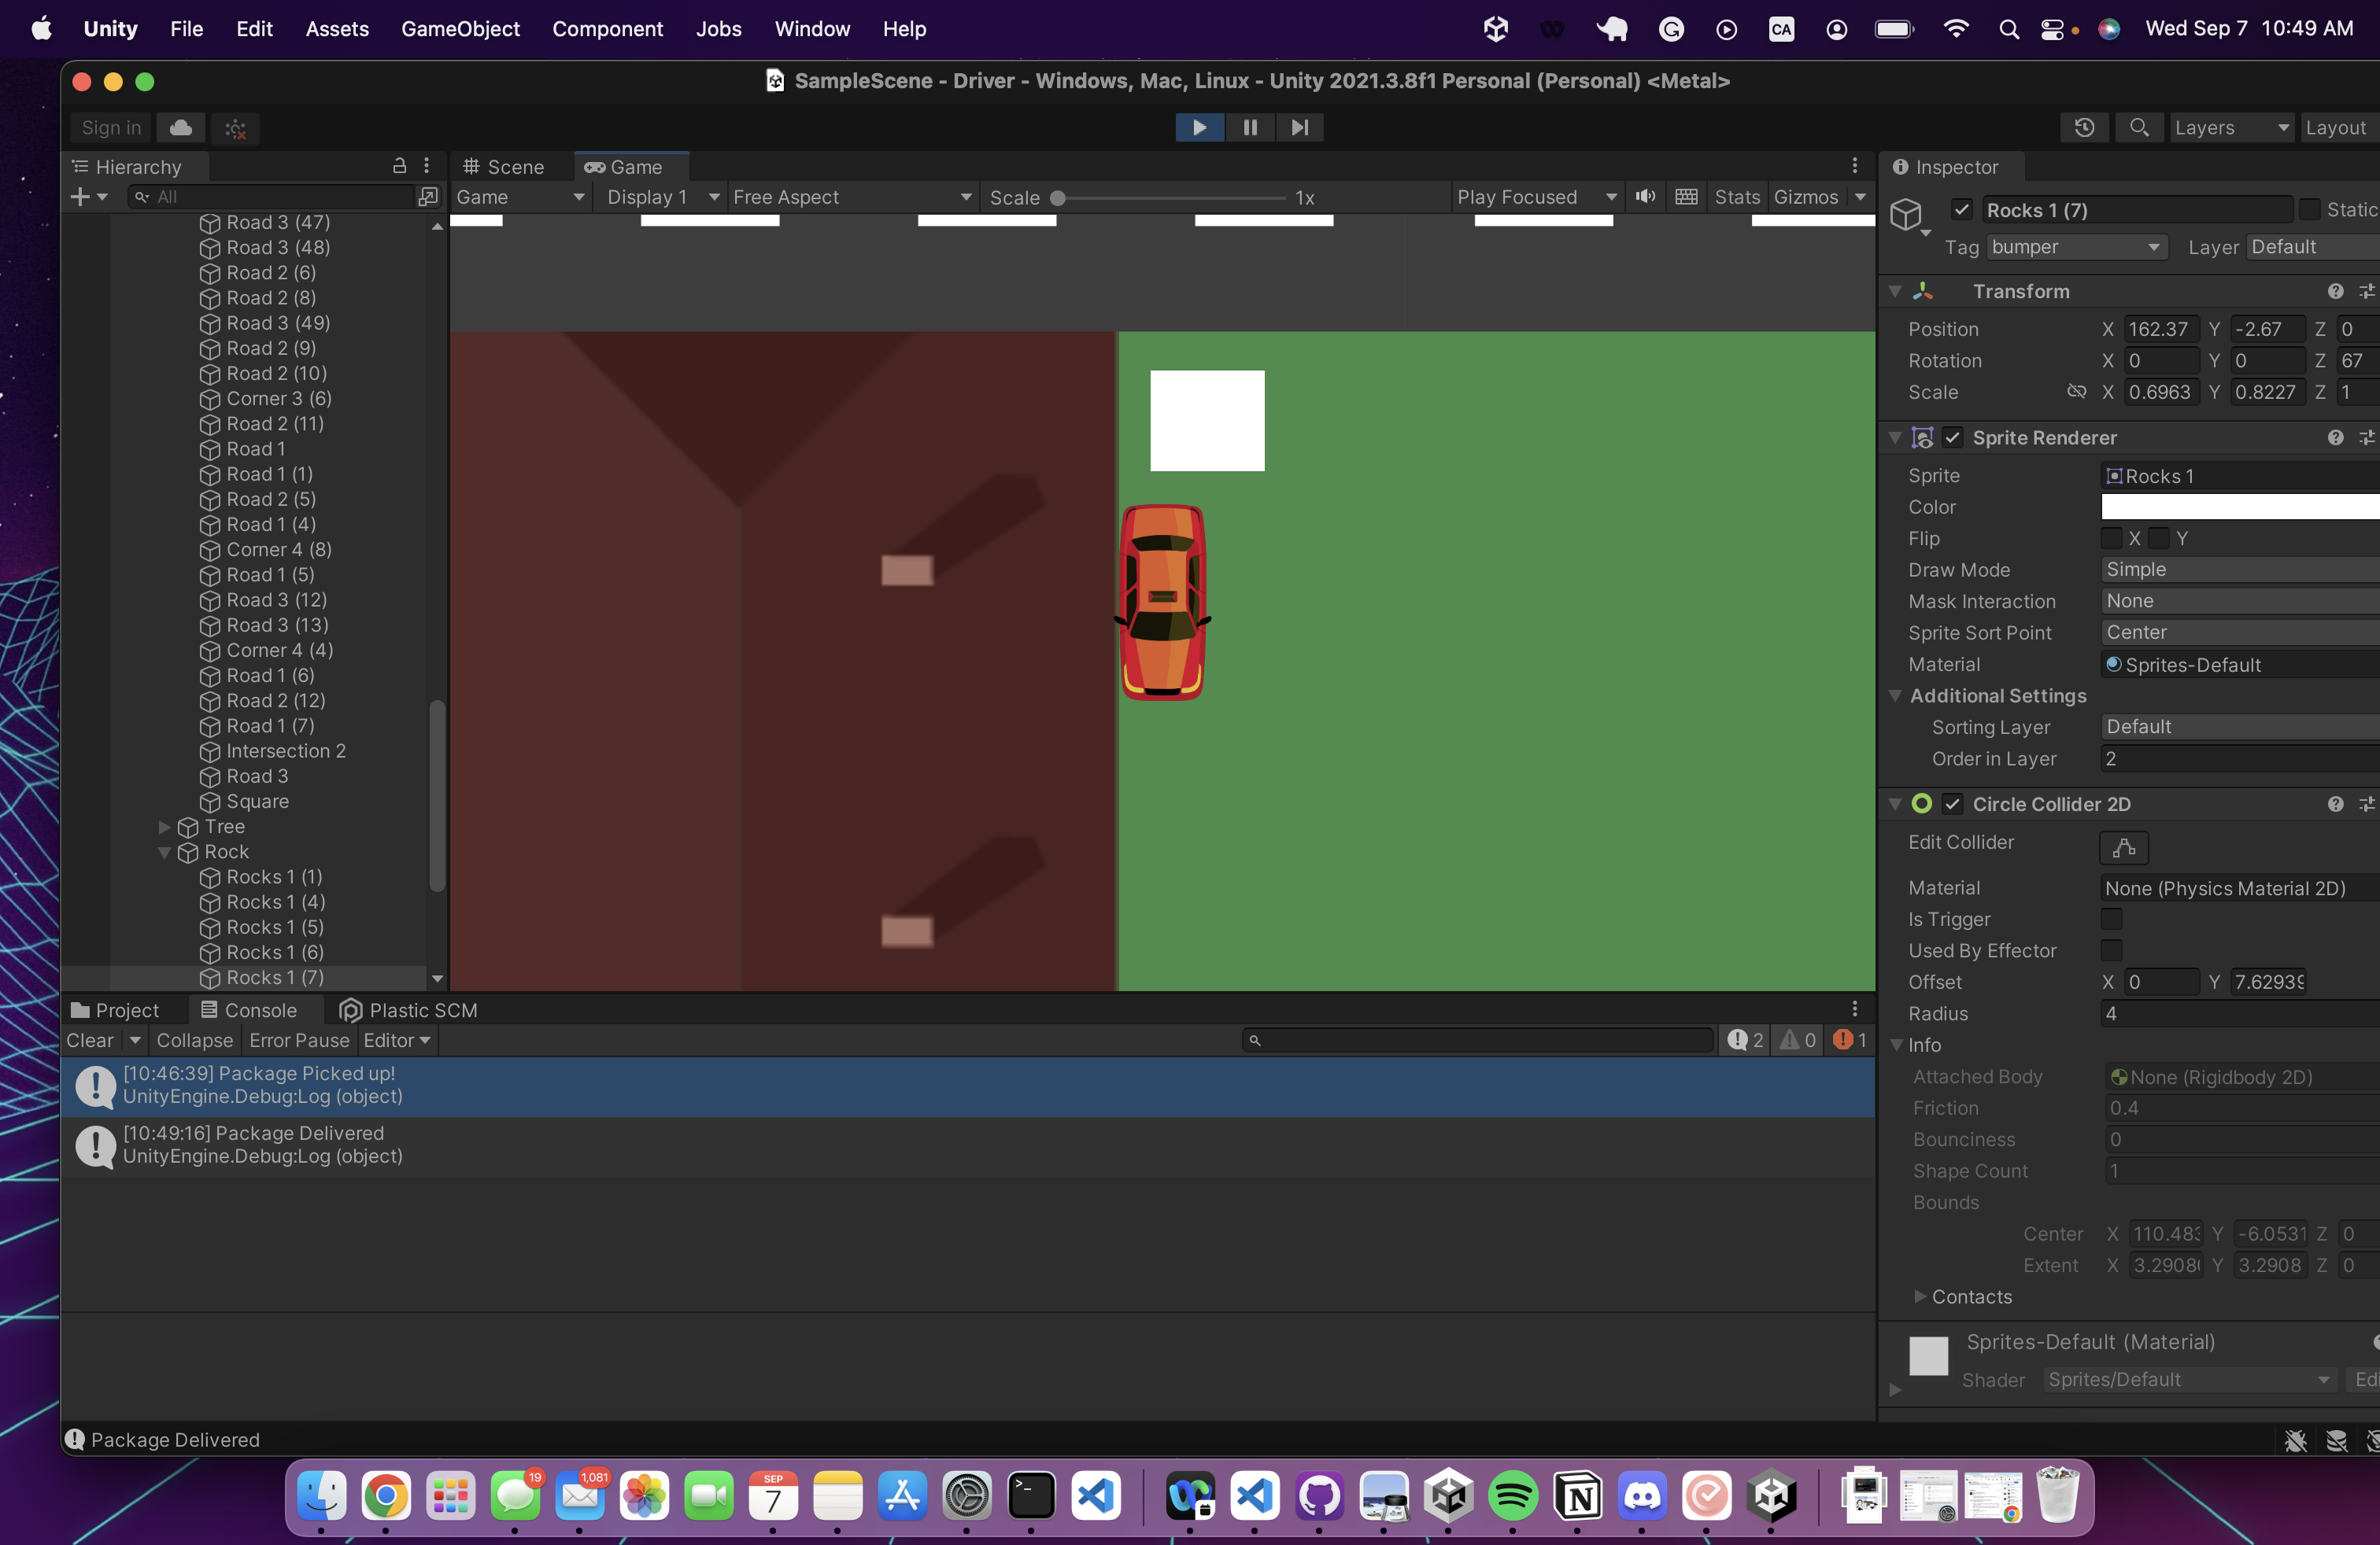2380x1545 pixels.
Task: Open the Visual Studio Code dock icon
Action: coord(1096,1496)
